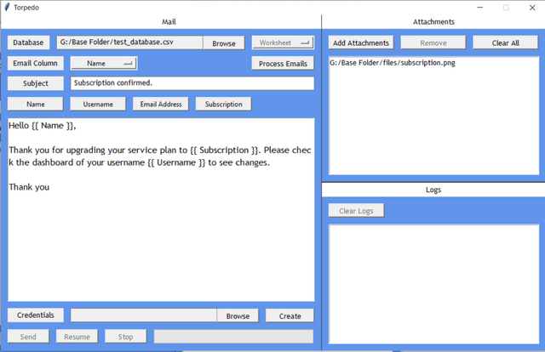Click the Email Column label button

click(x=36, y=63)
